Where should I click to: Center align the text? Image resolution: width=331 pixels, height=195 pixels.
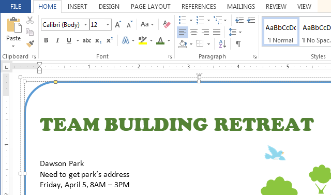pos(194,32)
